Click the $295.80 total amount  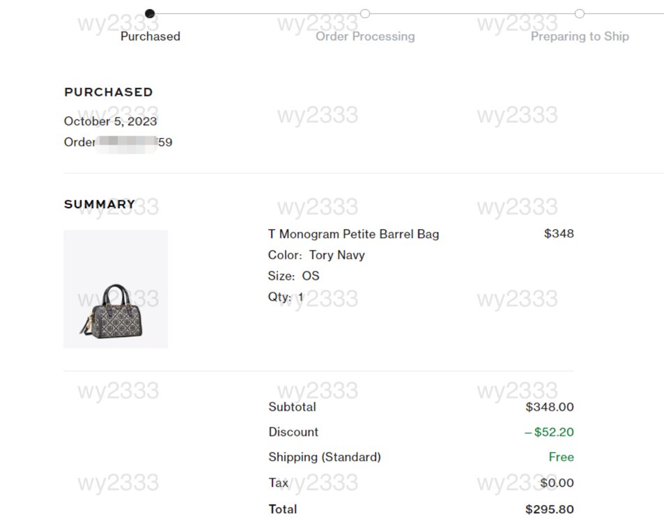[x=549, y=509]
